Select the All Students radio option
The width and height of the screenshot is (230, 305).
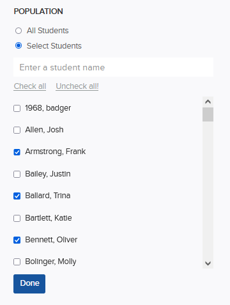click(19, 31)
